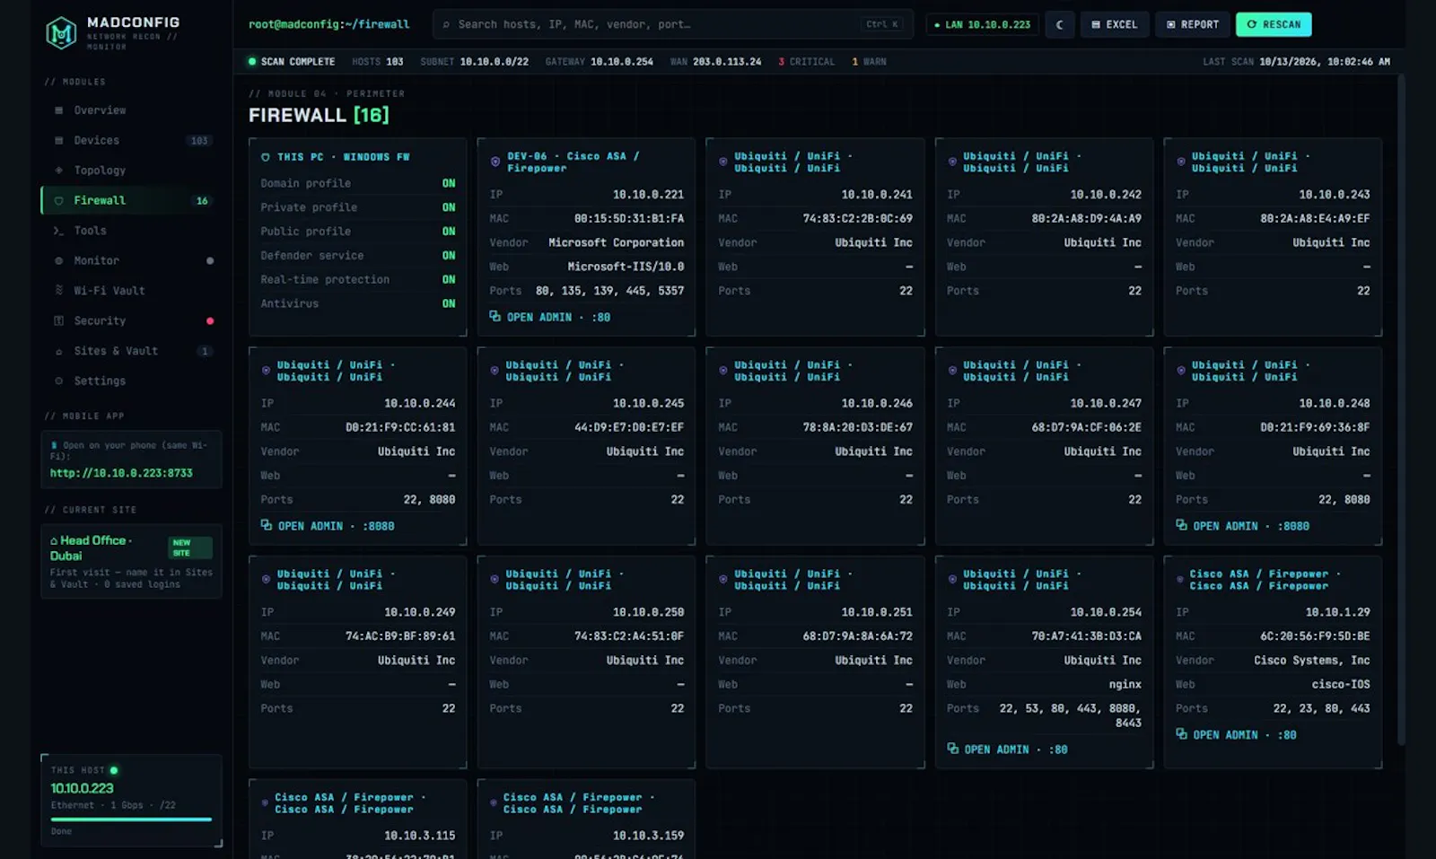This screenshot has height=859, width=1436.
Task: Click the LAN 10.10.0.223 indicator
Action: click(982, 24)
